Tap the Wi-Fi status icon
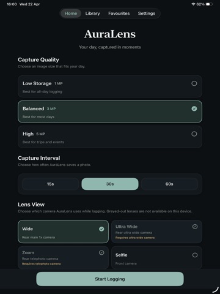Viewport: 220px width, 294px height. 193,4
